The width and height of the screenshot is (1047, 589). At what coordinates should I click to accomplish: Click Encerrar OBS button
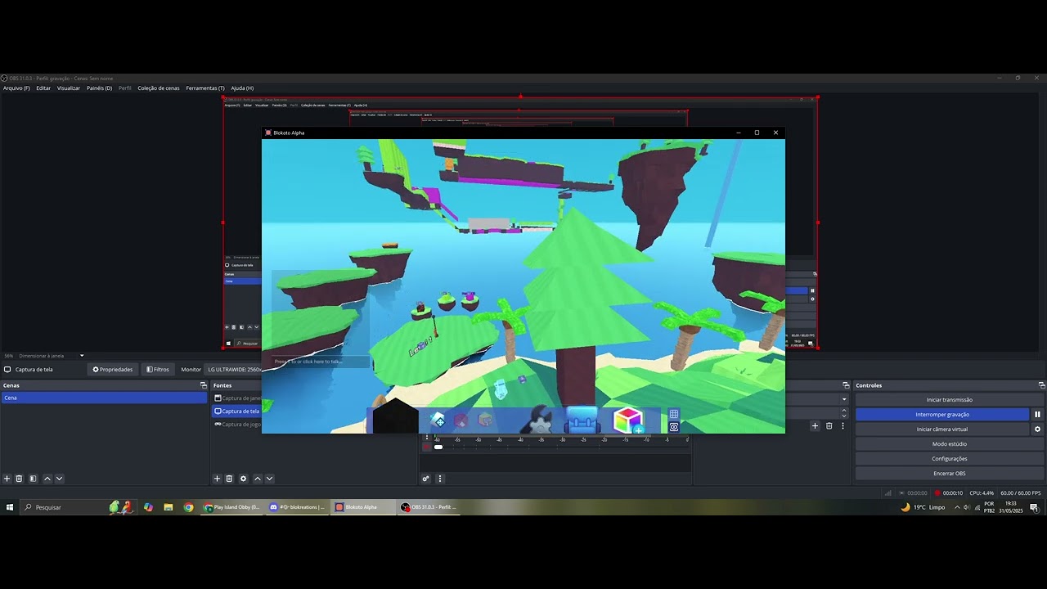[x=950, y=474]
